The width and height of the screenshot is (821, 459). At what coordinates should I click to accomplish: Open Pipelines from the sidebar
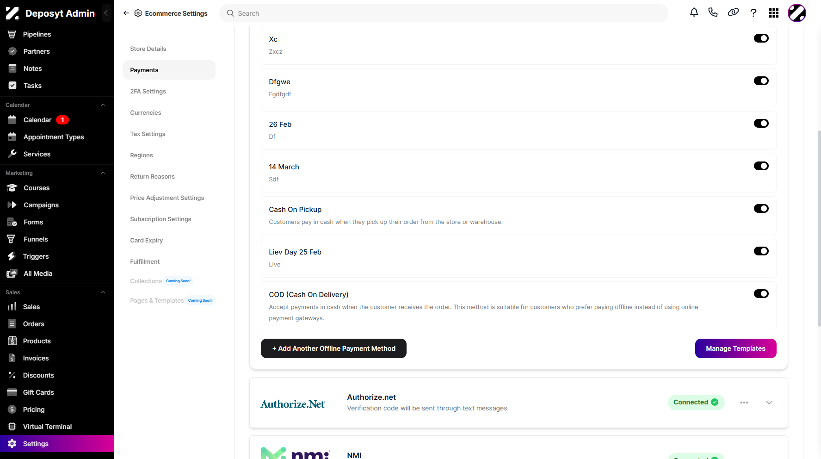[x=37, y=34]
